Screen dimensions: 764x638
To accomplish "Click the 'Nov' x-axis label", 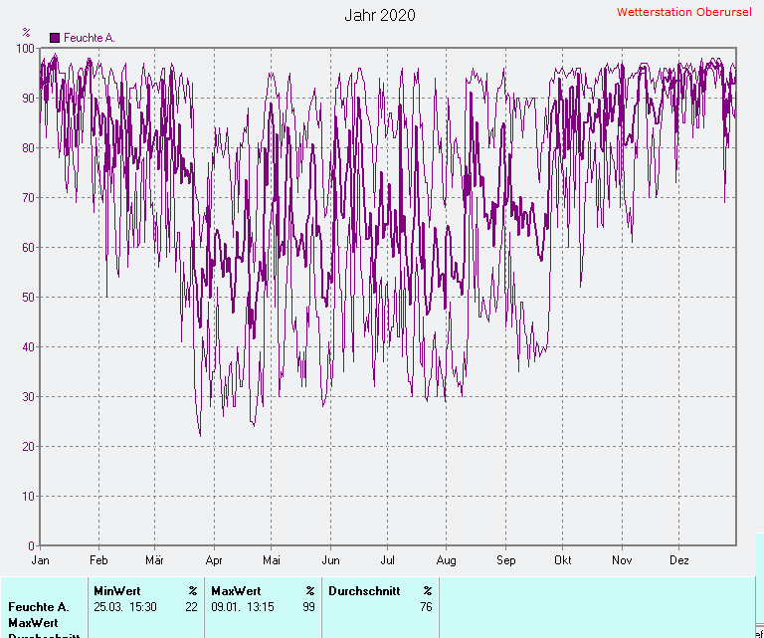I will 622,560.
